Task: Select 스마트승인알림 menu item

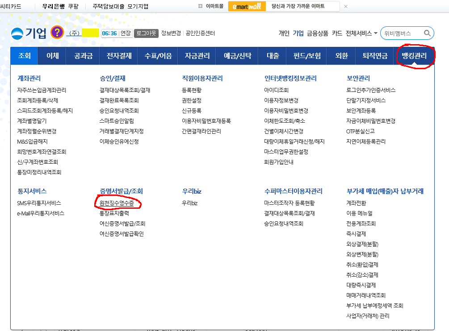Action: tap(117, 121)
